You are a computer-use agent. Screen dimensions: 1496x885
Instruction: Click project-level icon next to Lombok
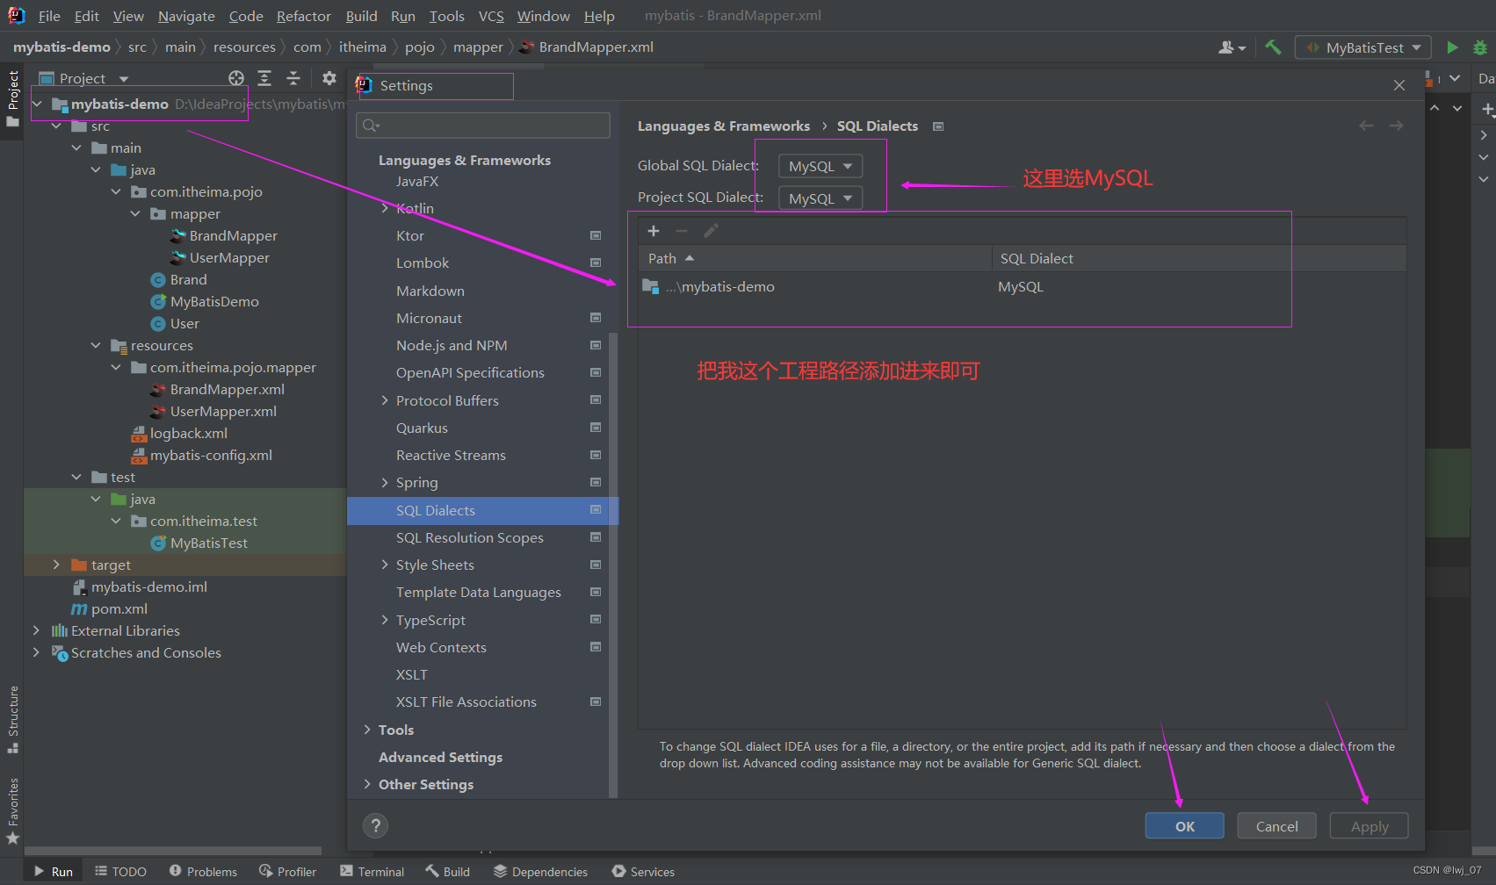pyautogui.click(x=596, y=263)
